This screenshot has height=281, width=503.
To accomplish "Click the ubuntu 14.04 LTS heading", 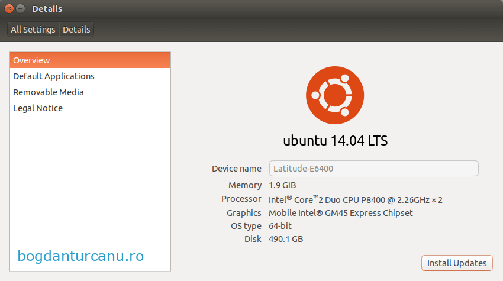I will coord(335,141).
